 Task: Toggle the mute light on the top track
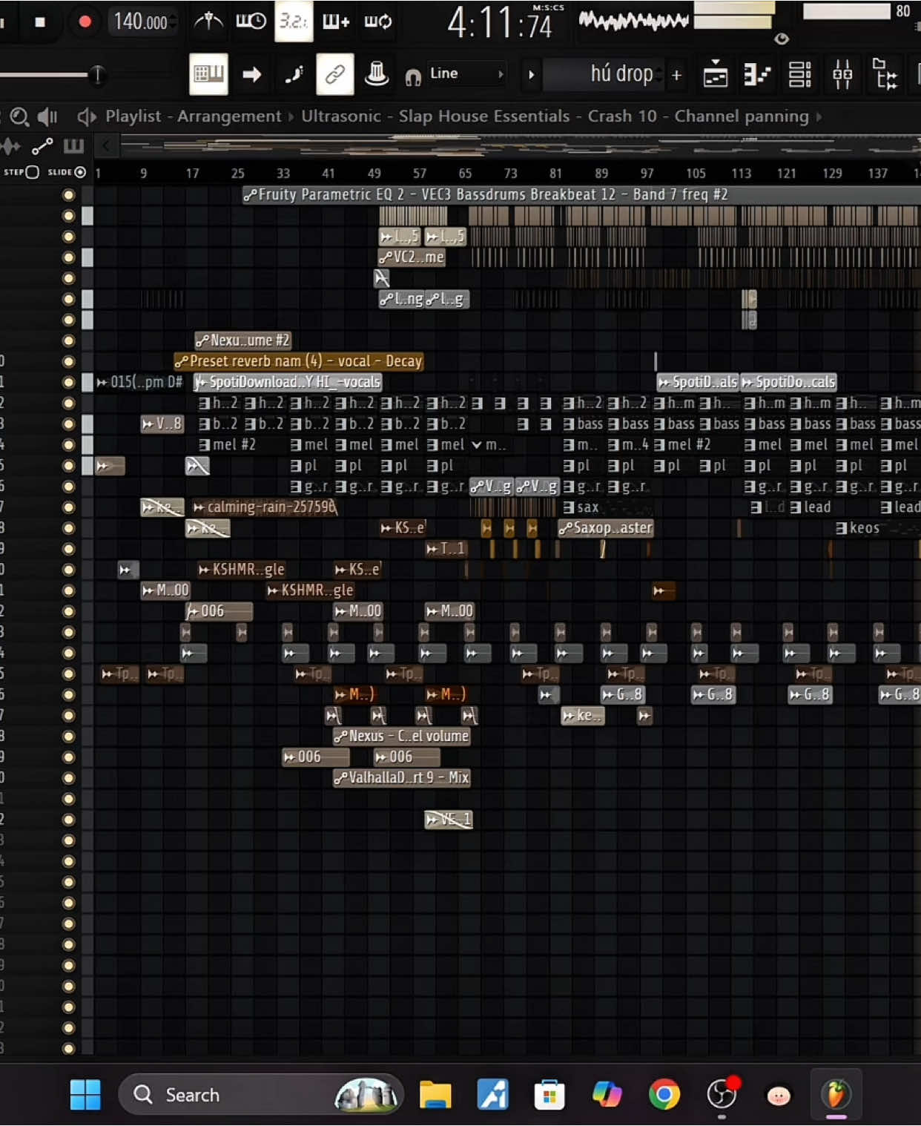click(x=68, y=194)
